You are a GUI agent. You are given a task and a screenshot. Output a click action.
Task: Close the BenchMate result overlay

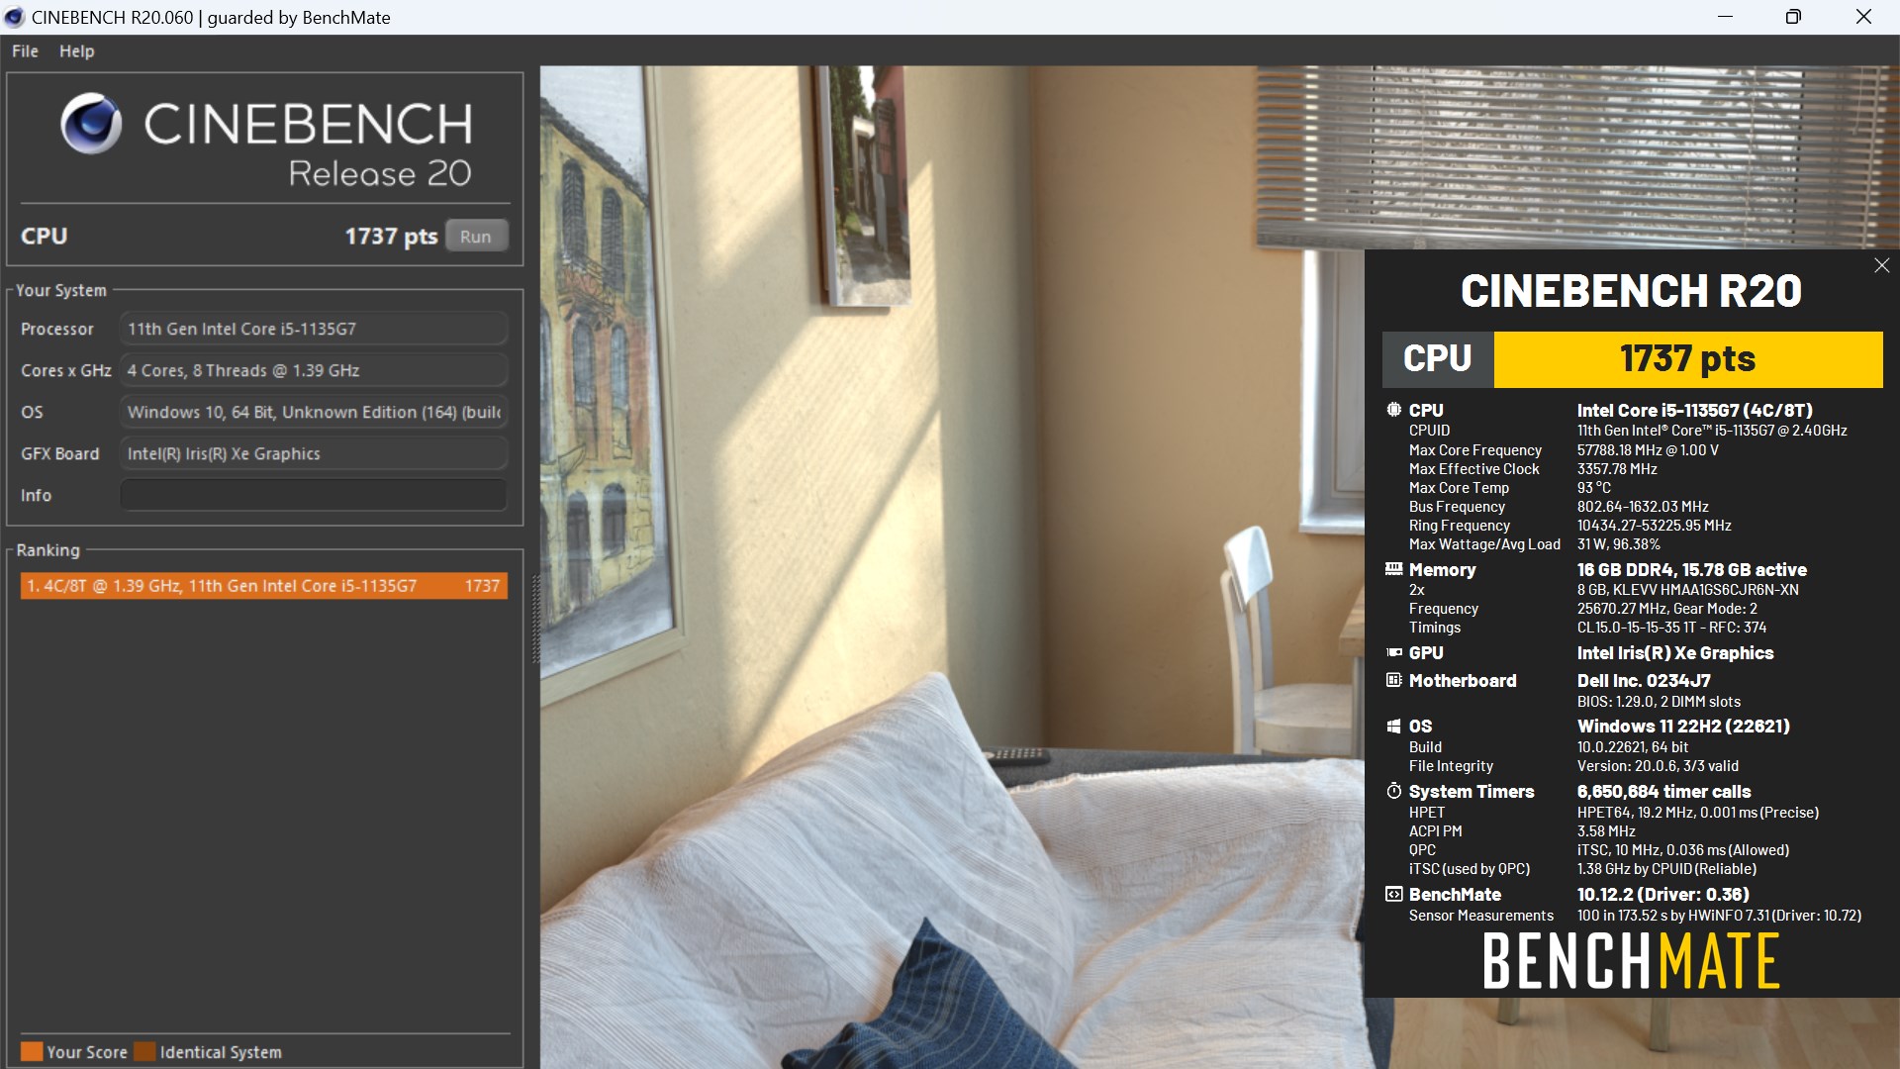1881,265
